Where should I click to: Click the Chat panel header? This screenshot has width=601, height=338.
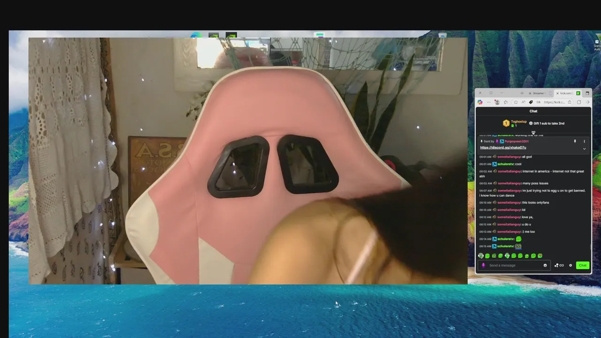tap(533, 111)
